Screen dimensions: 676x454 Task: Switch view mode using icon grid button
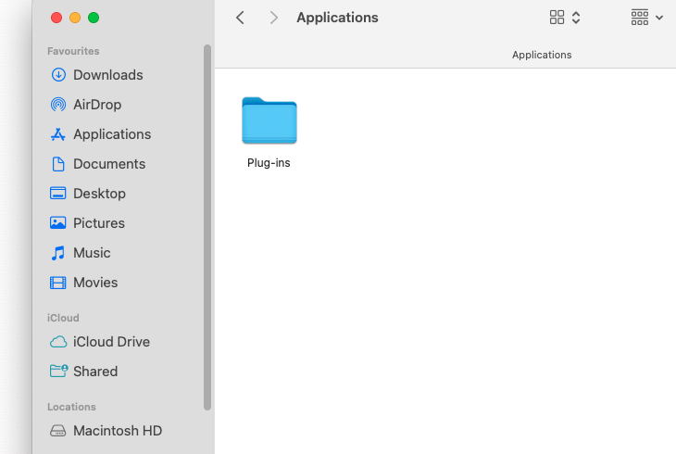(557, 18)
